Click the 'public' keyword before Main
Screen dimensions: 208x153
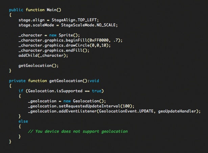16,10
